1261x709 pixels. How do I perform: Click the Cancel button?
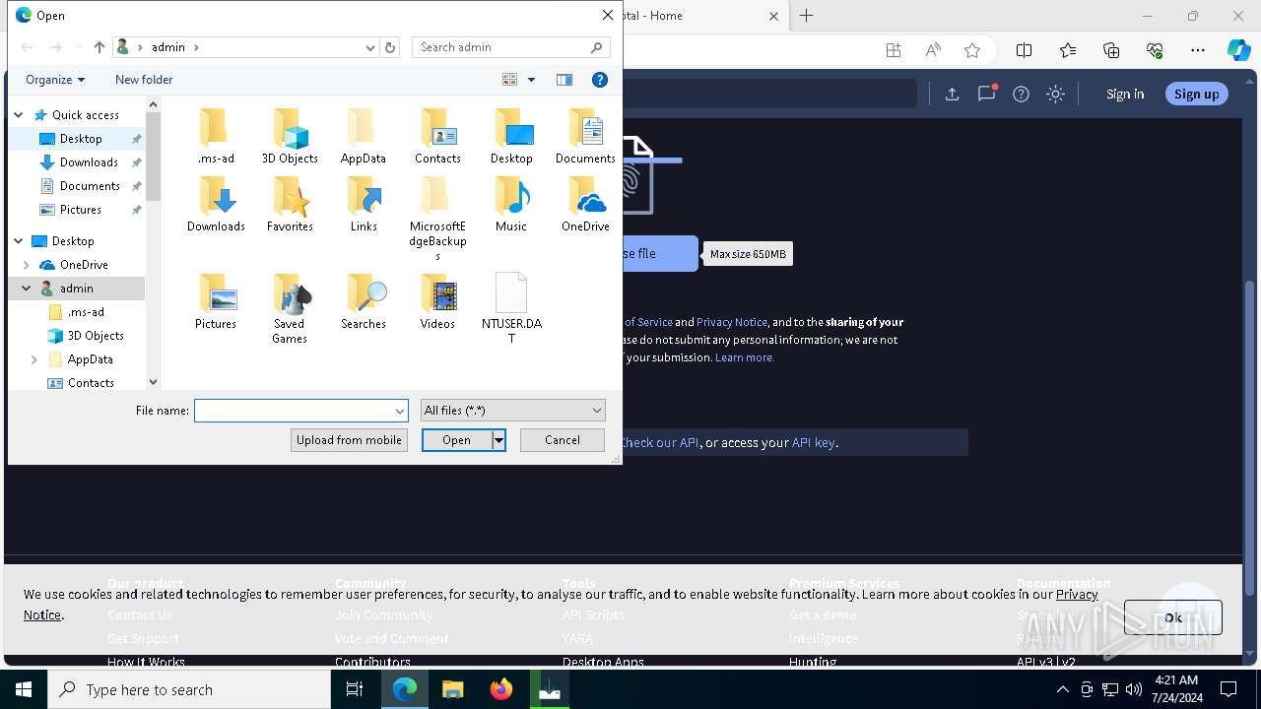point(563,440)
